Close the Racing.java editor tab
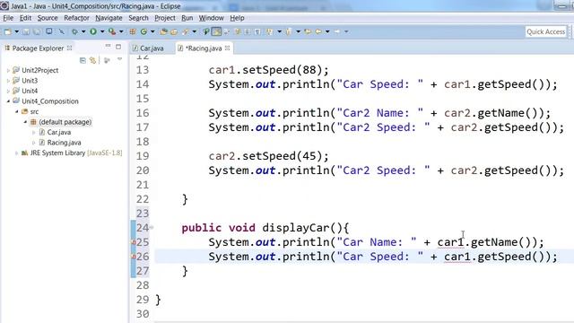The width and height of the screenshot is (574, 323). tap(227, 48)
